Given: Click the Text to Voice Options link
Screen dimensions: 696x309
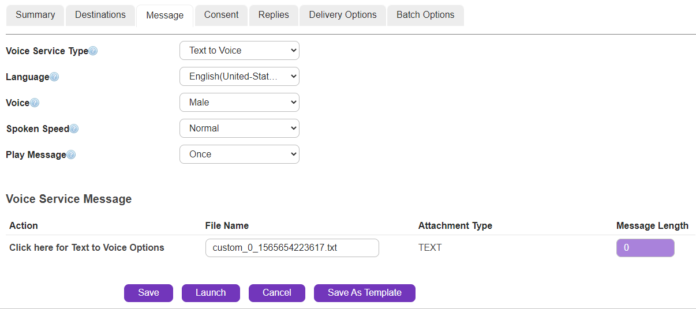Looking at the screenshot, I should click(x=87, y=248).
